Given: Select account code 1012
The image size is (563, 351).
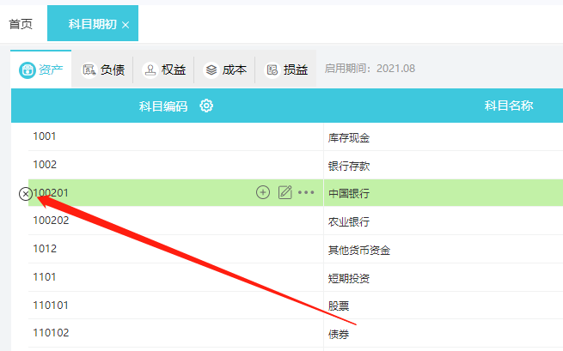Looking at the screenshot, I should (x=45, y=249).
